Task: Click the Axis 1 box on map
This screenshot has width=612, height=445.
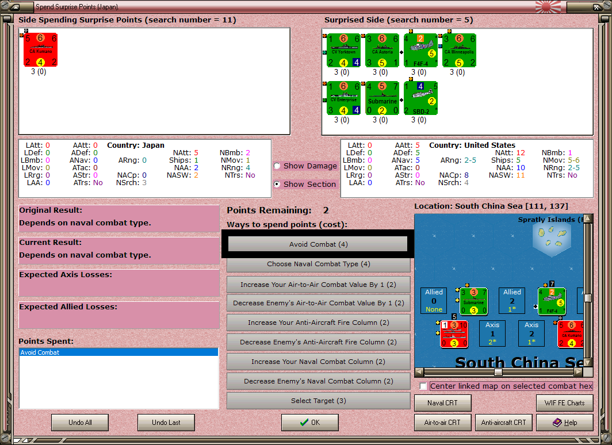Action: pyautogui.click(x=492, y=333)
